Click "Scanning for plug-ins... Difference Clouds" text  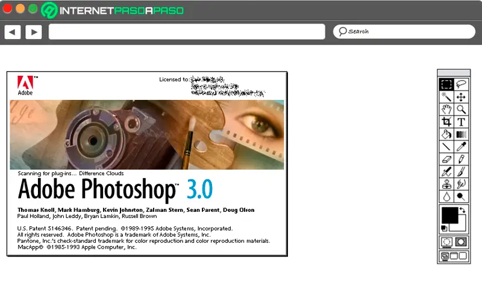(x=70, y=173)
